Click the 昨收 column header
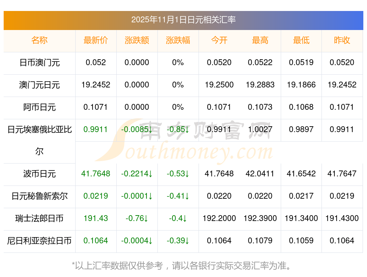 [x=342, y=40]
